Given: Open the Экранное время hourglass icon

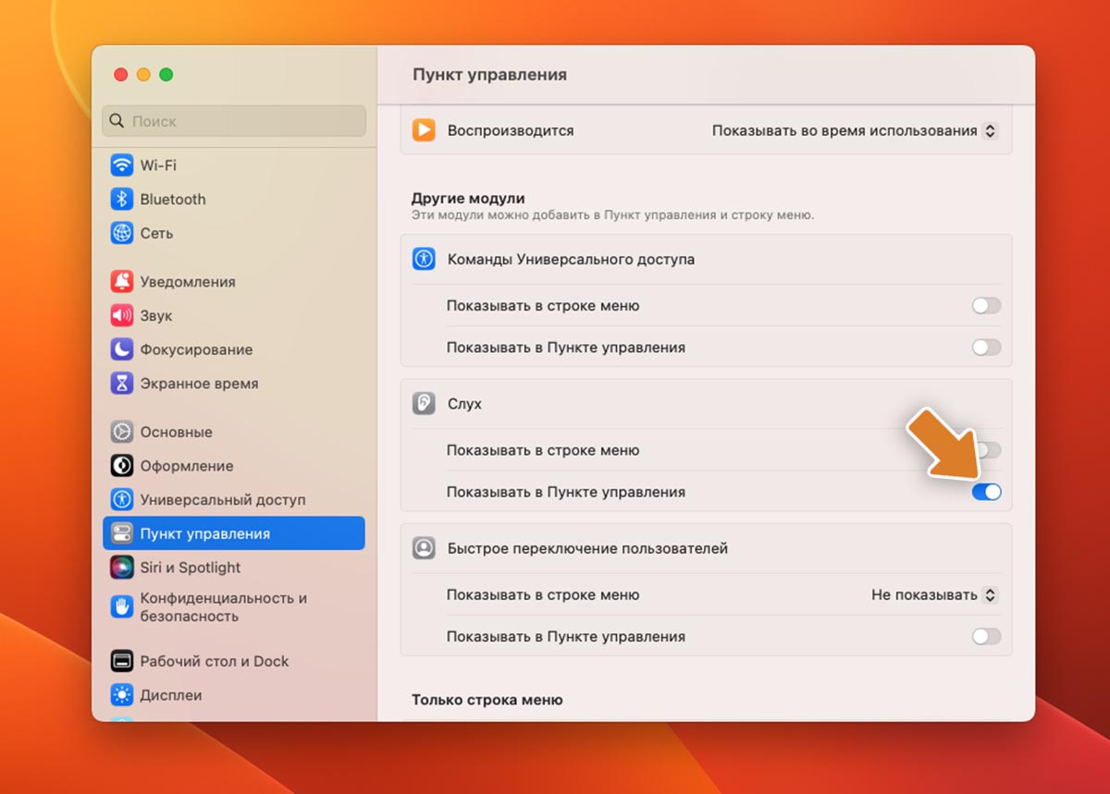Looking at the screenshot, I should pos(122,384).
